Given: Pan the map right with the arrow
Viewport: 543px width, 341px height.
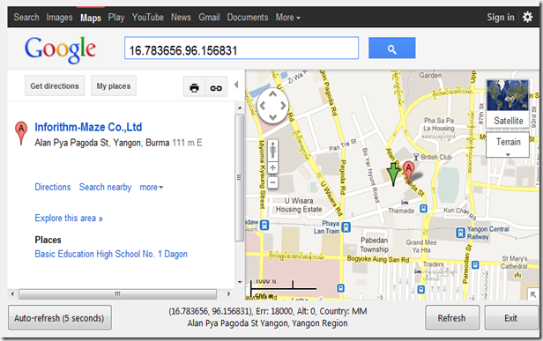Looking at the screenshot, I should click(284, 106).
